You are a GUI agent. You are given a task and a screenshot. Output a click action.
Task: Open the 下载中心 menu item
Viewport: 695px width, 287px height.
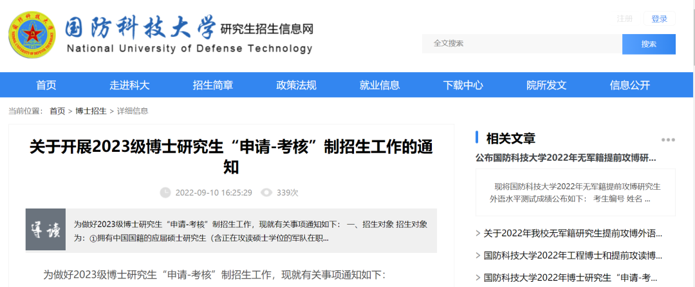463,85
